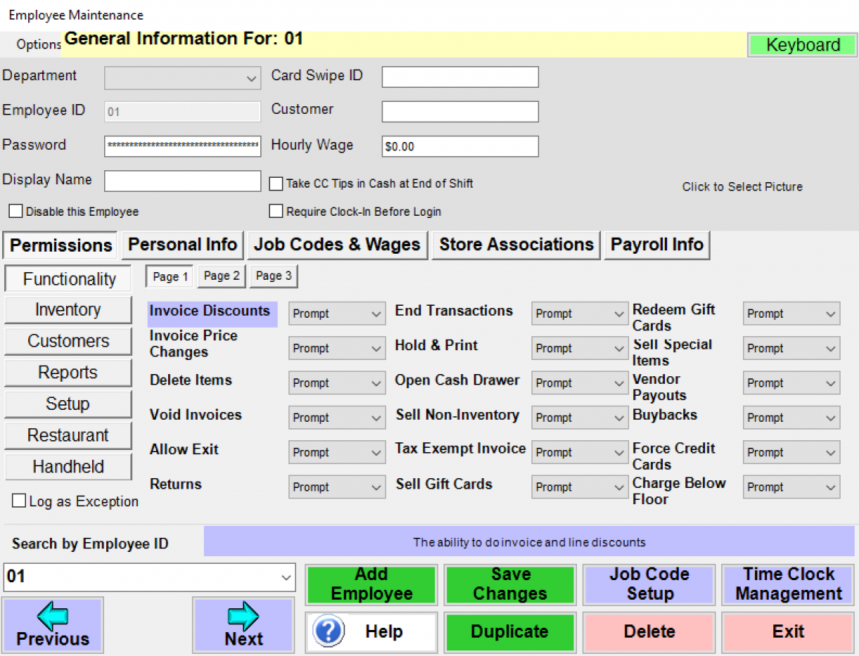This screenshot has width=859, height=656.
Task: Check Require Clock-In Before Login
Action: coord(276,210)
